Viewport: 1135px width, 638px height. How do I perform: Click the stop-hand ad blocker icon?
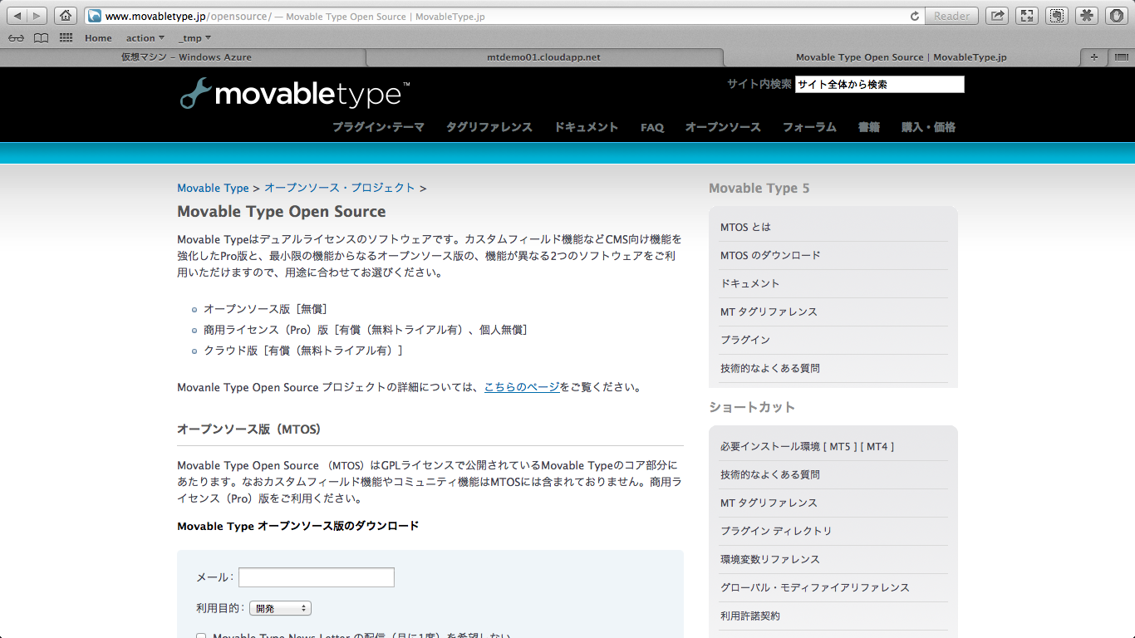1116,16
